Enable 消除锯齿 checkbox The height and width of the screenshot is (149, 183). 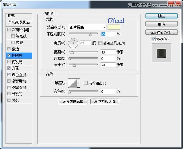[86, 83]
